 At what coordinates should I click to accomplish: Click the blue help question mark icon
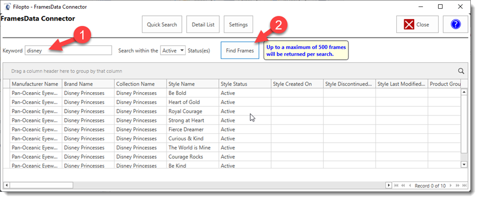click(x=455, y=24)
